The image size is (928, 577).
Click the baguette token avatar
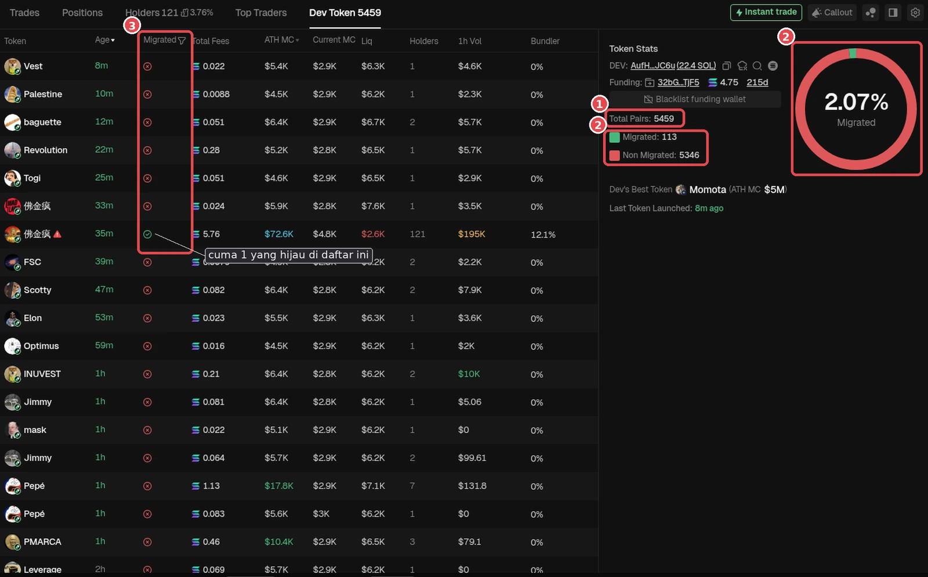pyautogui.click(x=12, y=122)
